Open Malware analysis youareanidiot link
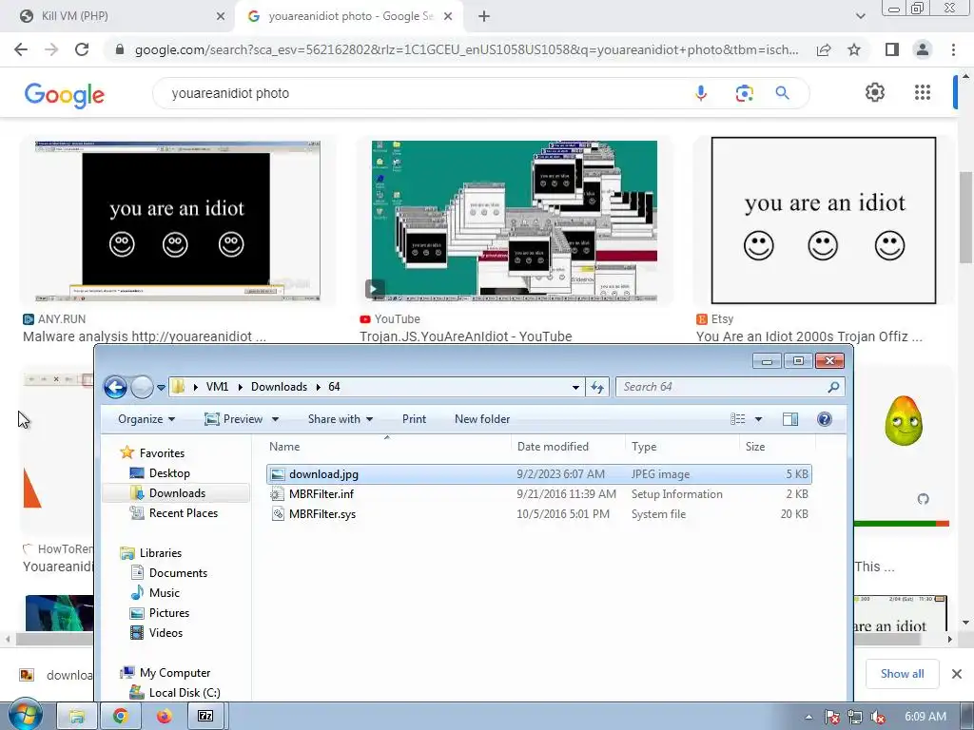This screenshot has height=730, width=974. point(145,336)
